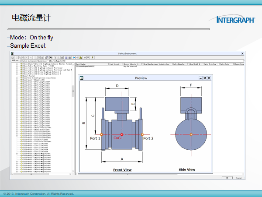The image size is (262, 197).
Task: Expand the Instrument = IElectroMagnetic005 node
Action: tap(17, 162)
